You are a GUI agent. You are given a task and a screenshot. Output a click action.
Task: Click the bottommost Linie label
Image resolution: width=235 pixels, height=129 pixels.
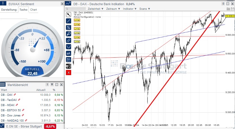click(x=77, y=42)
